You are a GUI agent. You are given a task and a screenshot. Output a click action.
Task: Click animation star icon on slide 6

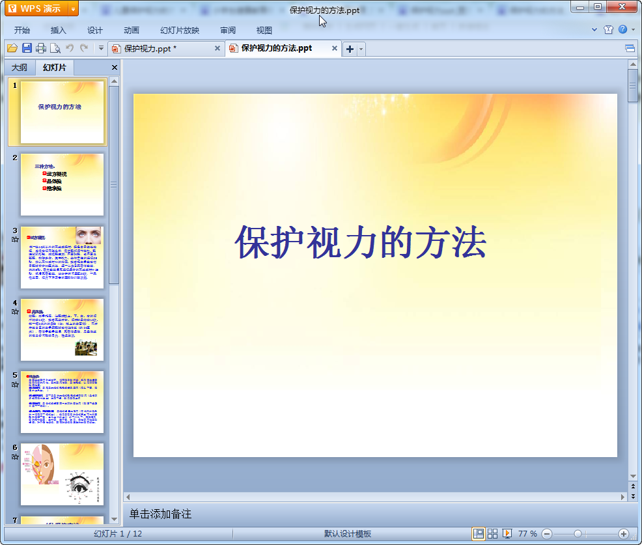click(15, 457)
